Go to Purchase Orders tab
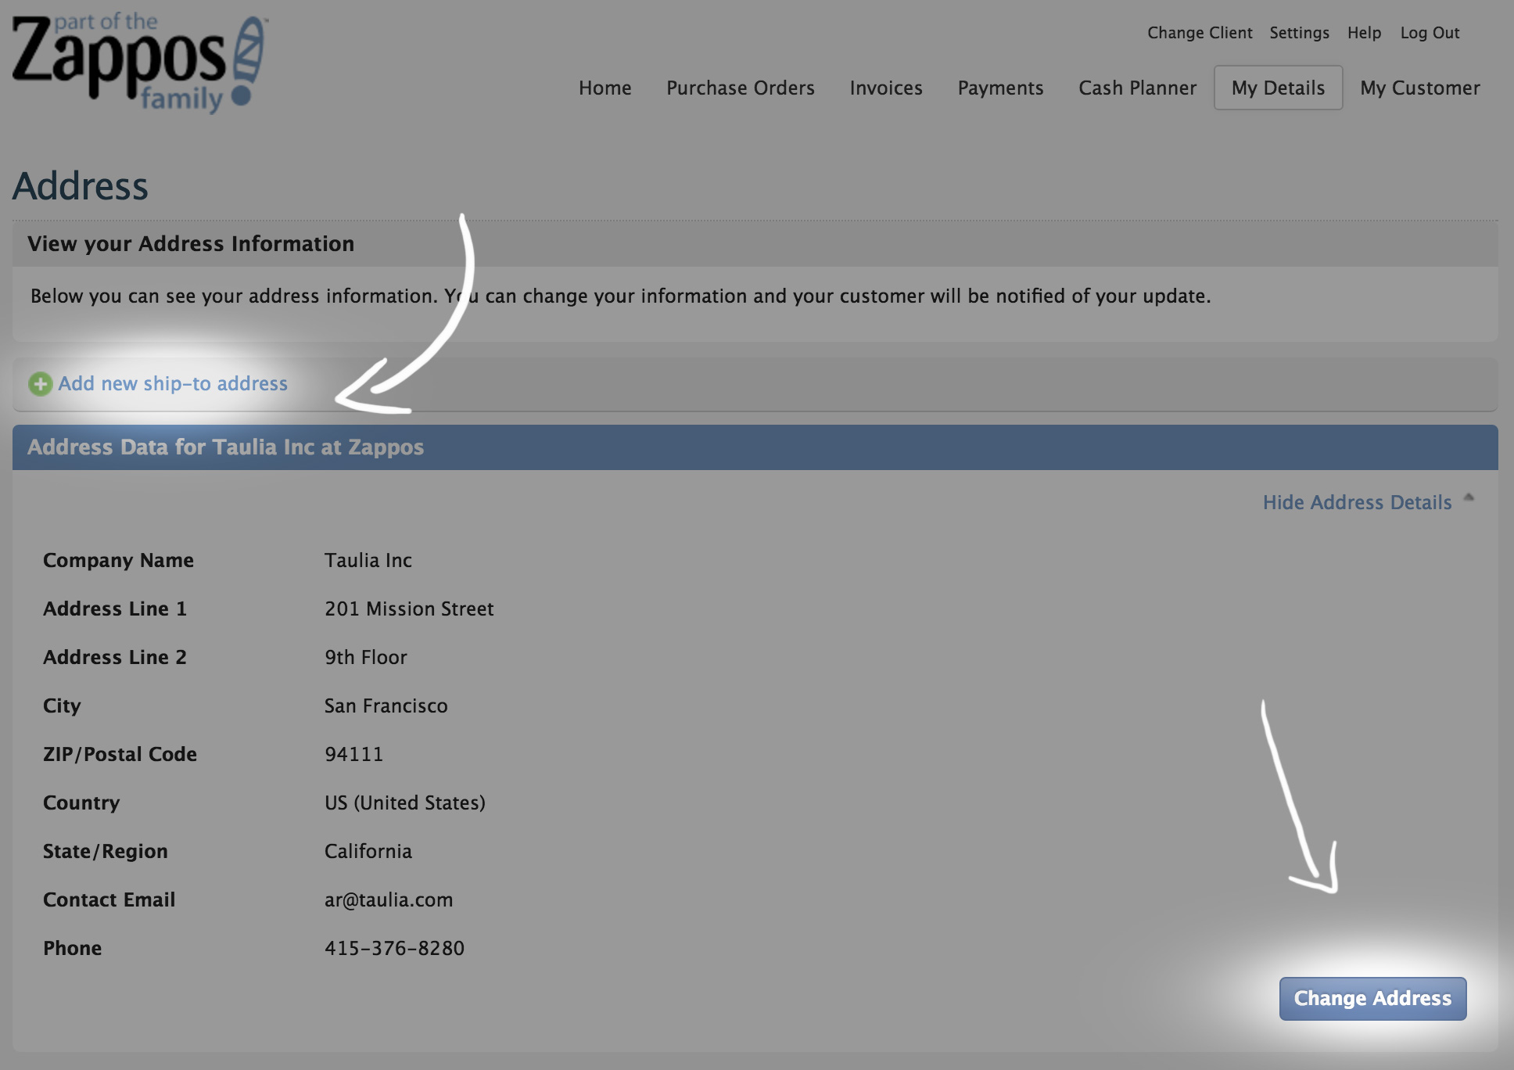The width and height of the screenshot is (1514, 1070). (740, 88)
